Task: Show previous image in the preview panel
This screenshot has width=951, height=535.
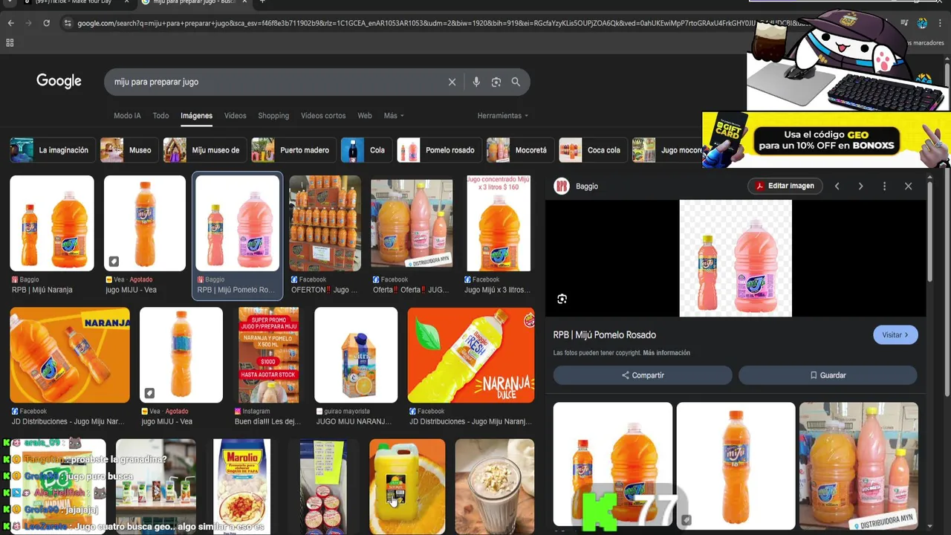Action: tap(837, 187)
